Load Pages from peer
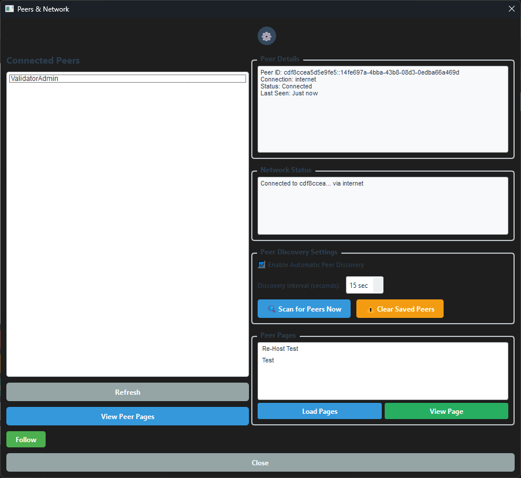This screenshot has width=521, height=478. pyautogui.click(x=319, y=411)
